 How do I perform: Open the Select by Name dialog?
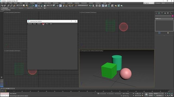click(27, 6)
